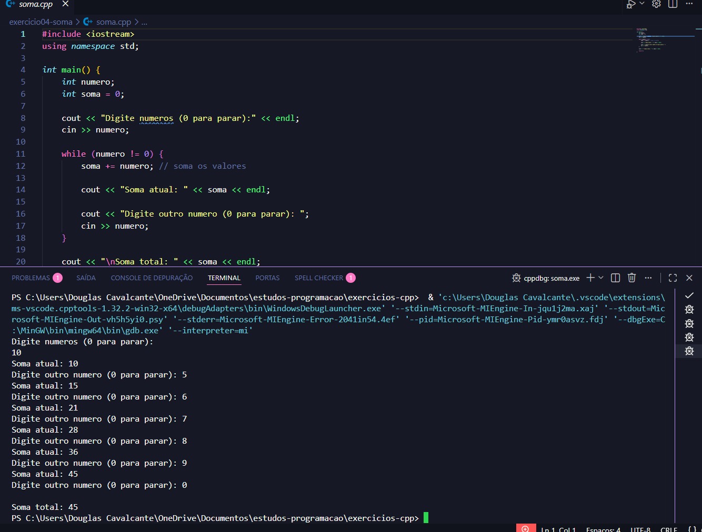
Task: Click the 'int main() {' line
Action: coord(72,70)
